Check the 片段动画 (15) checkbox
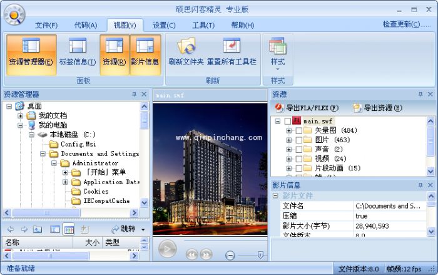Image resolution: width=438 pixels, height=275 pixels. point(299,169)
